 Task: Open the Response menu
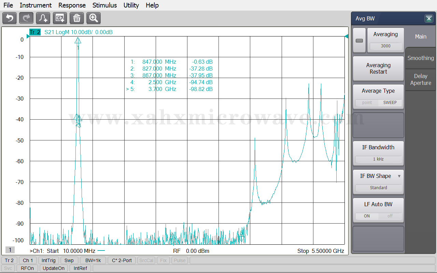(72, 5)
